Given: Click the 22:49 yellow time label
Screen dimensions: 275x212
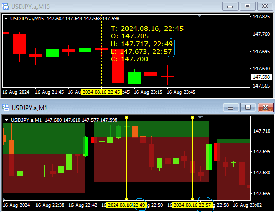Looking at the screenshot, I should pyautogui.click(x=126, y=205).
